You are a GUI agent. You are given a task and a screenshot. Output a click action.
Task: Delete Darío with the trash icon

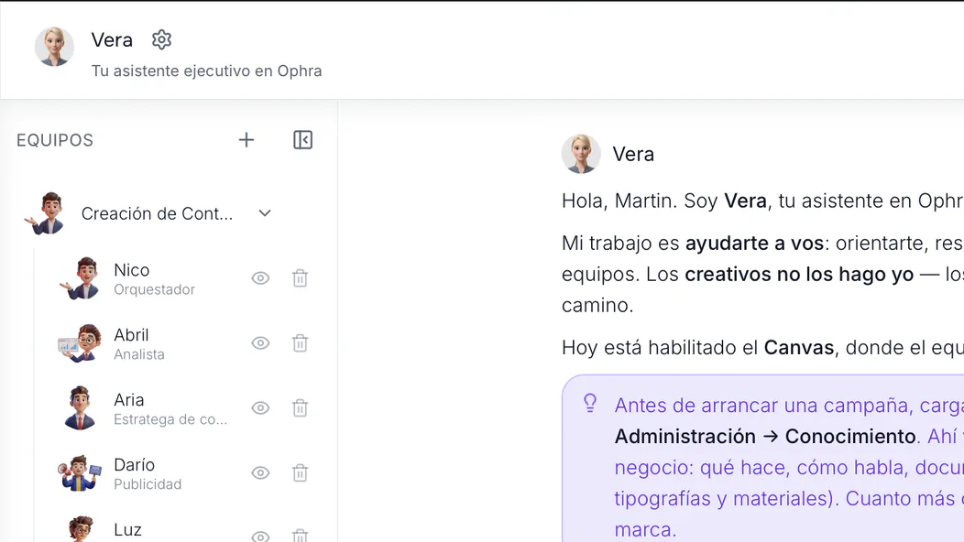(x=300, y=473)
